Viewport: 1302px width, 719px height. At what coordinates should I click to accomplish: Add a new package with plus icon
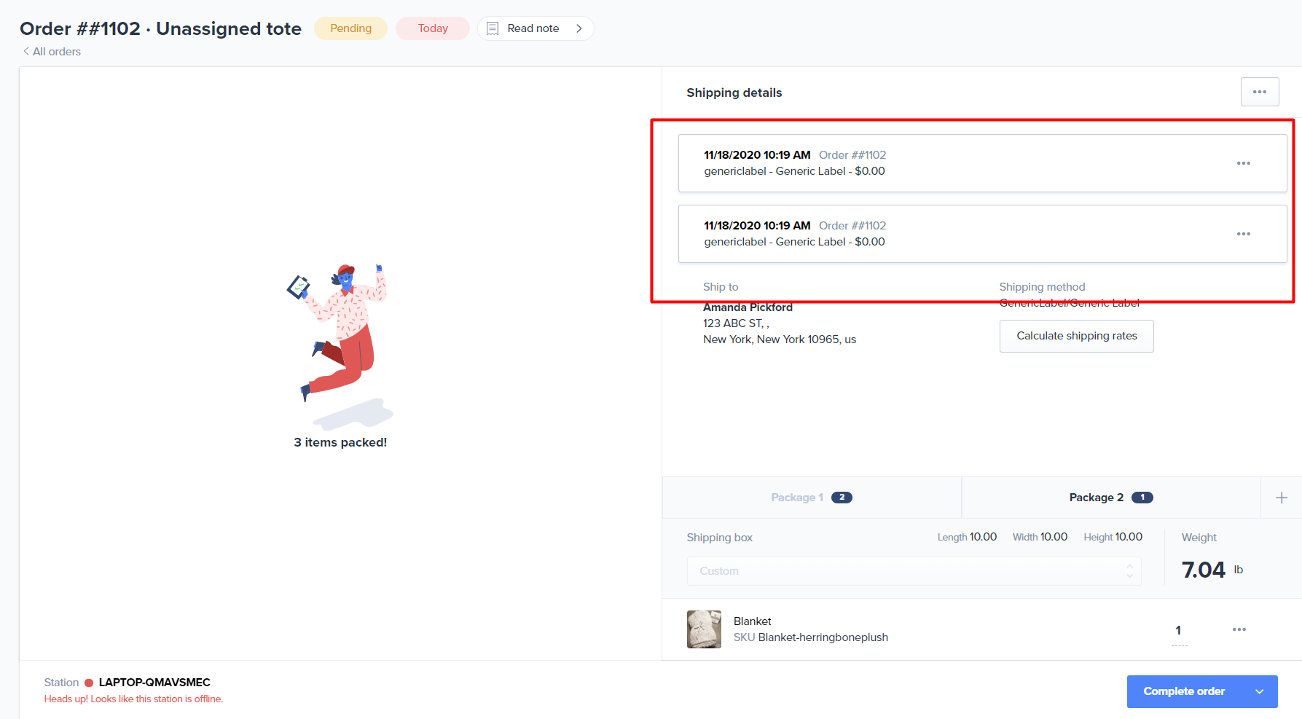[1281, 498]
